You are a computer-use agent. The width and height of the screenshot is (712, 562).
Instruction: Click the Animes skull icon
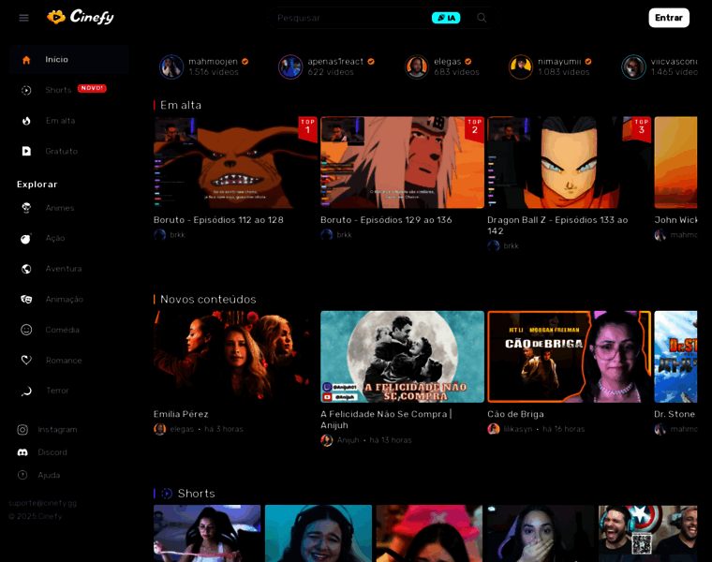coord(26,208)
